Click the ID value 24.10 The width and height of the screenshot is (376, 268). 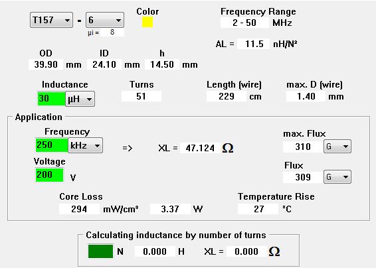(104, 64)
